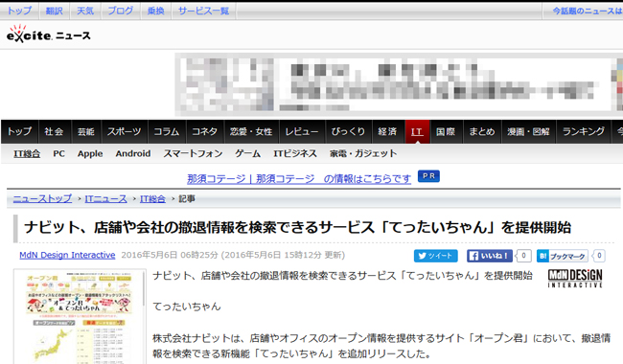Open the 乗換 service link

click(x=155, y=11)
